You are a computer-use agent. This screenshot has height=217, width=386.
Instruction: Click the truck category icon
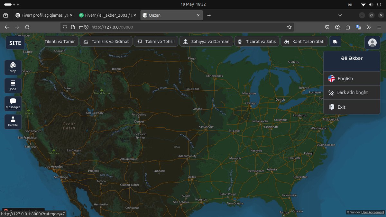(x=335, y=41)
